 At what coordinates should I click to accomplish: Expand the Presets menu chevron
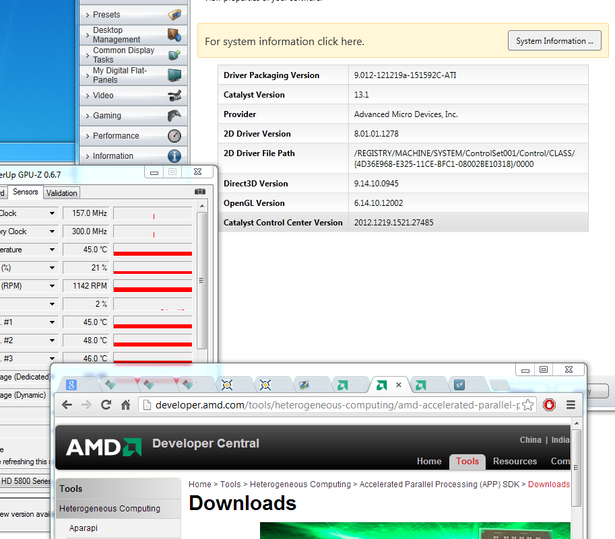click(88, 15)
